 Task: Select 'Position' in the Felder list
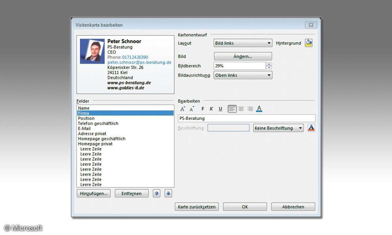[x=125, y=118]
